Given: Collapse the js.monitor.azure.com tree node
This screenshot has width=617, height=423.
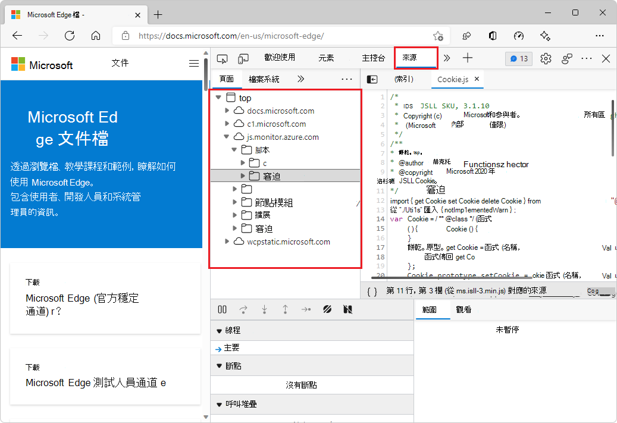Looking at the screenshot, I should pos(227,136).
